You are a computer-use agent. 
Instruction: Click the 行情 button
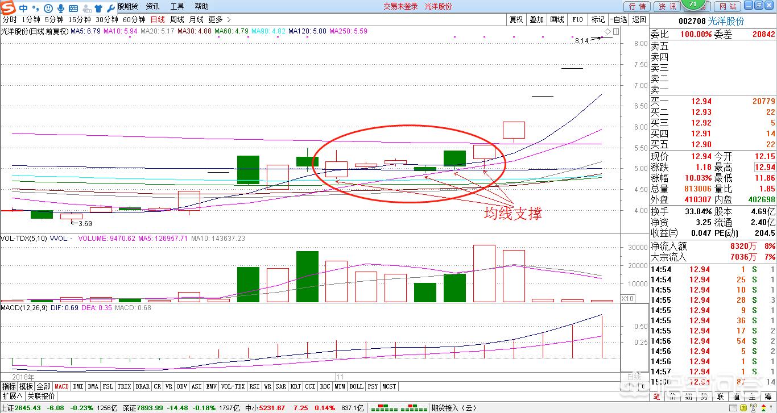638,6
